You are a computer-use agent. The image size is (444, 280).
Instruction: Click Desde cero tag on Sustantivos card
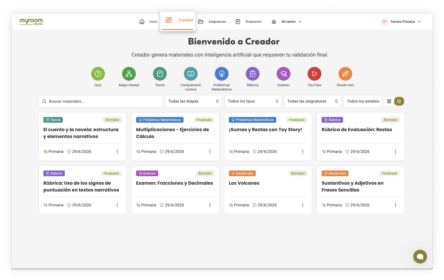(x=335, y=173)
